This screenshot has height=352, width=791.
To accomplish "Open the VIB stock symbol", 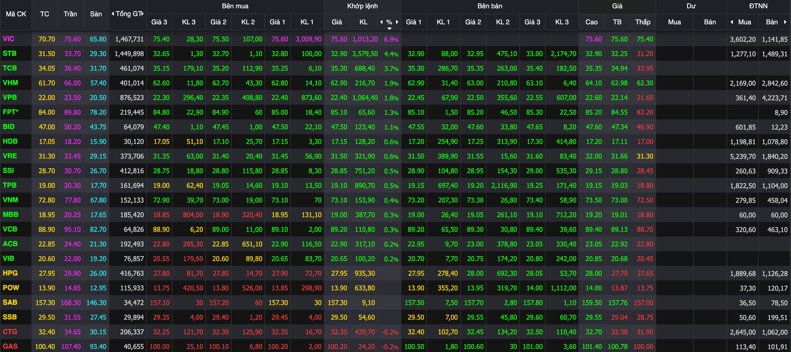I will pyautogui.click(x=9, y=258).
